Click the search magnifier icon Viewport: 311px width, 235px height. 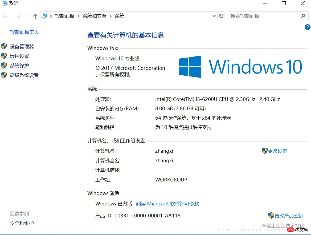303,16
